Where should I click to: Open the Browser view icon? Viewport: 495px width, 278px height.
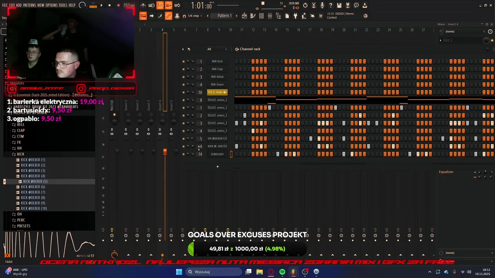[278, 16]
